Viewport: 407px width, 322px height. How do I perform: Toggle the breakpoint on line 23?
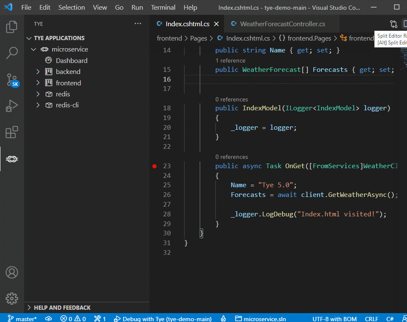154,166
